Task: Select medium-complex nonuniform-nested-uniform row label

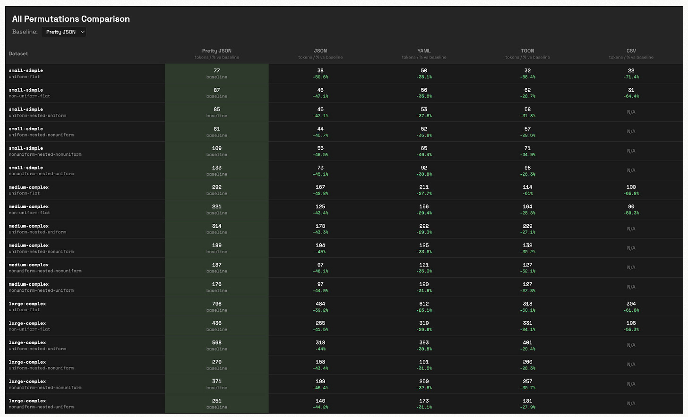Action: coord(41,287)
